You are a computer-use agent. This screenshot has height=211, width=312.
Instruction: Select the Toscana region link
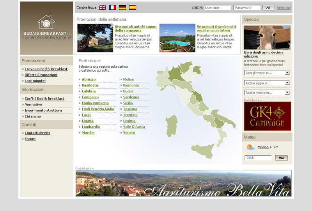[x=130, y=109]
